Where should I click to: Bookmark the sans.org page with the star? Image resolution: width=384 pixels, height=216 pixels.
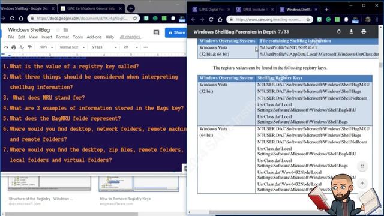(308, 19)
